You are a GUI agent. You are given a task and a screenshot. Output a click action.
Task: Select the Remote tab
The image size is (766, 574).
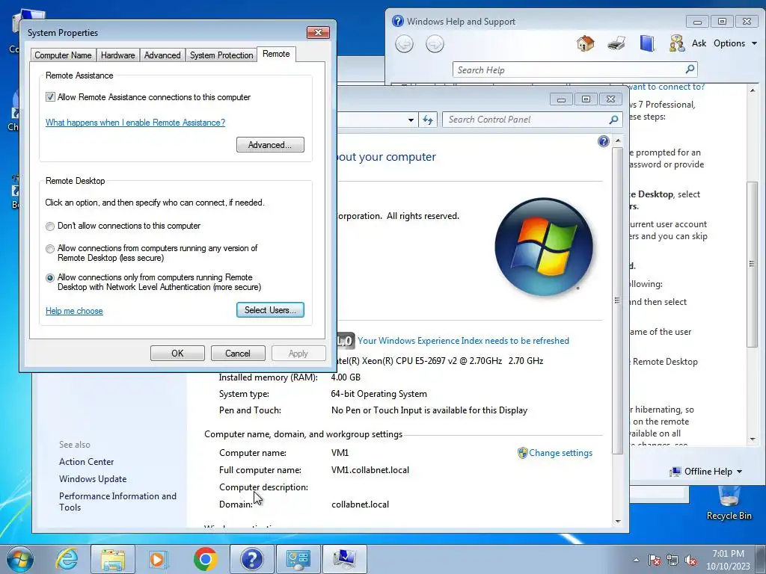coord(276,54)
